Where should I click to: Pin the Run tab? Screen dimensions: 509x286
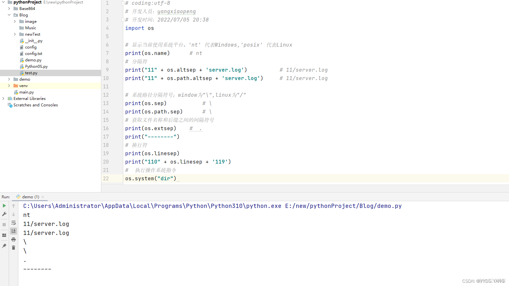(x=4, y=246)
